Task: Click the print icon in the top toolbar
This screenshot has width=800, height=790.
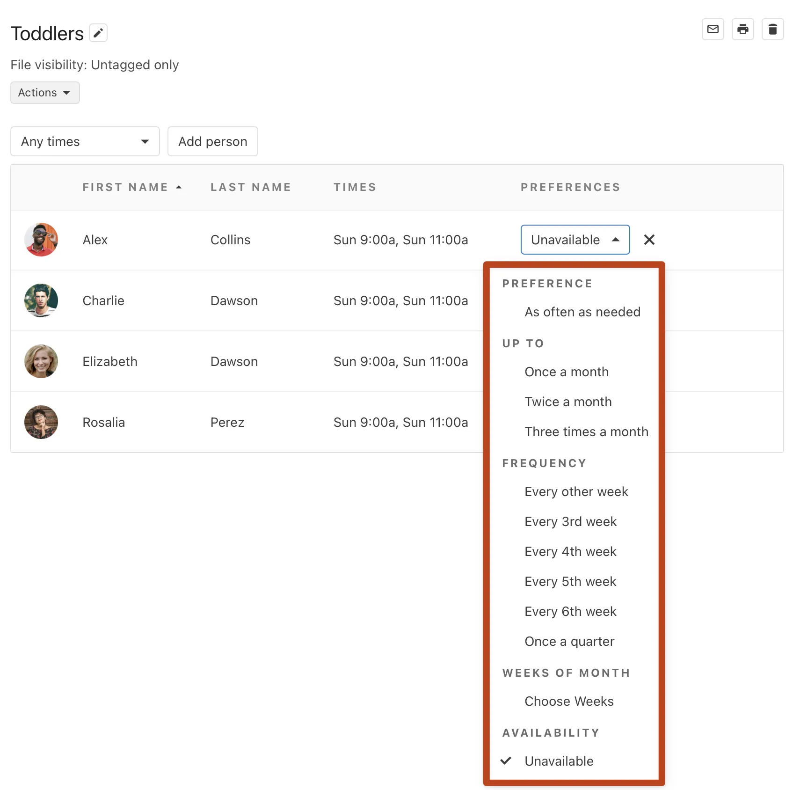Action: click(x=743, y=29)
